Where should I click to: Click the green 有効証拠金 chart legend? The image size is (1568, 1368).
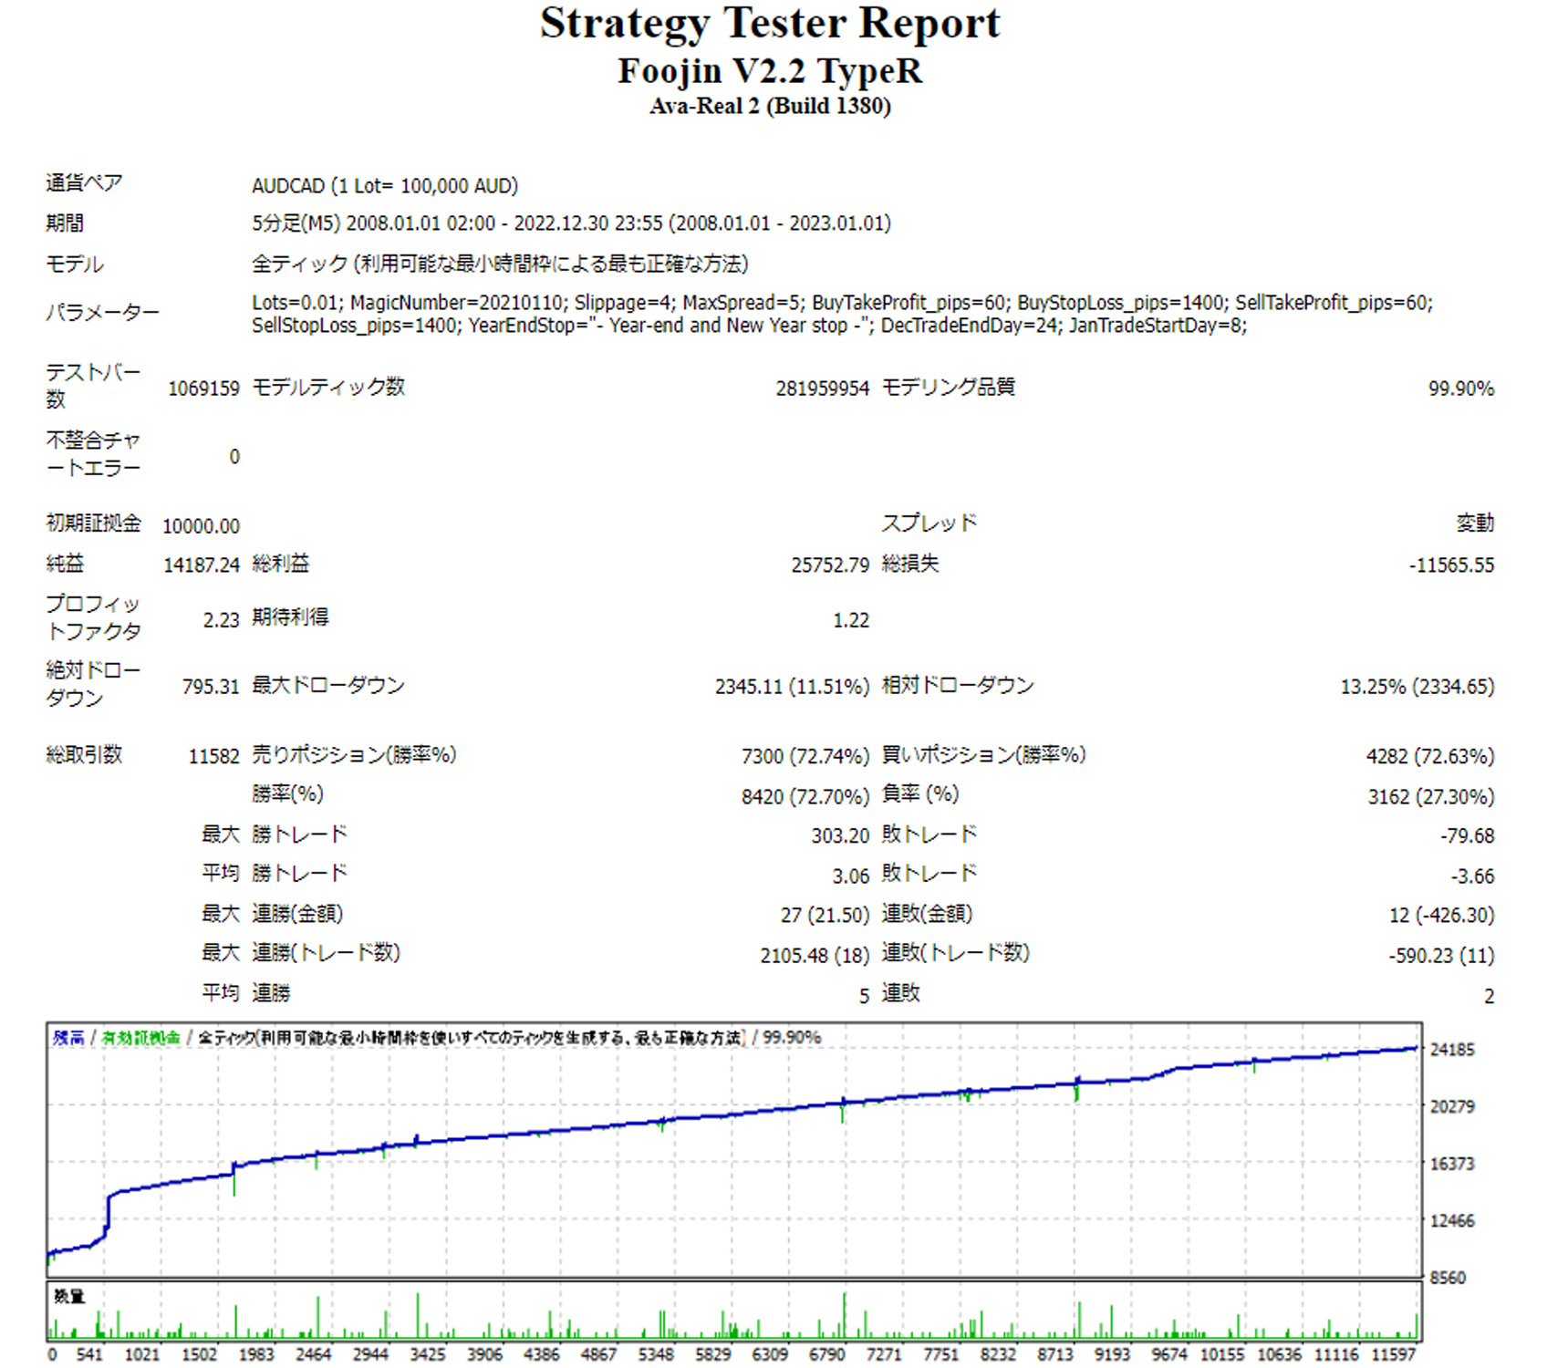[140, 1038]
